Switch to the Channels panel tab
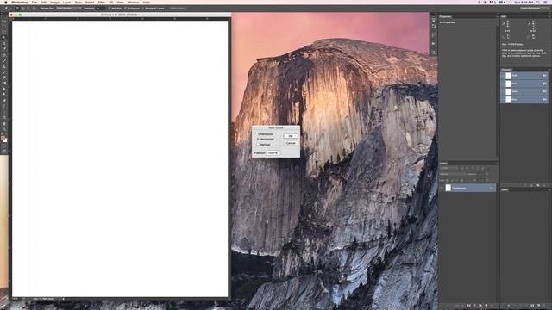 [506, 70]
